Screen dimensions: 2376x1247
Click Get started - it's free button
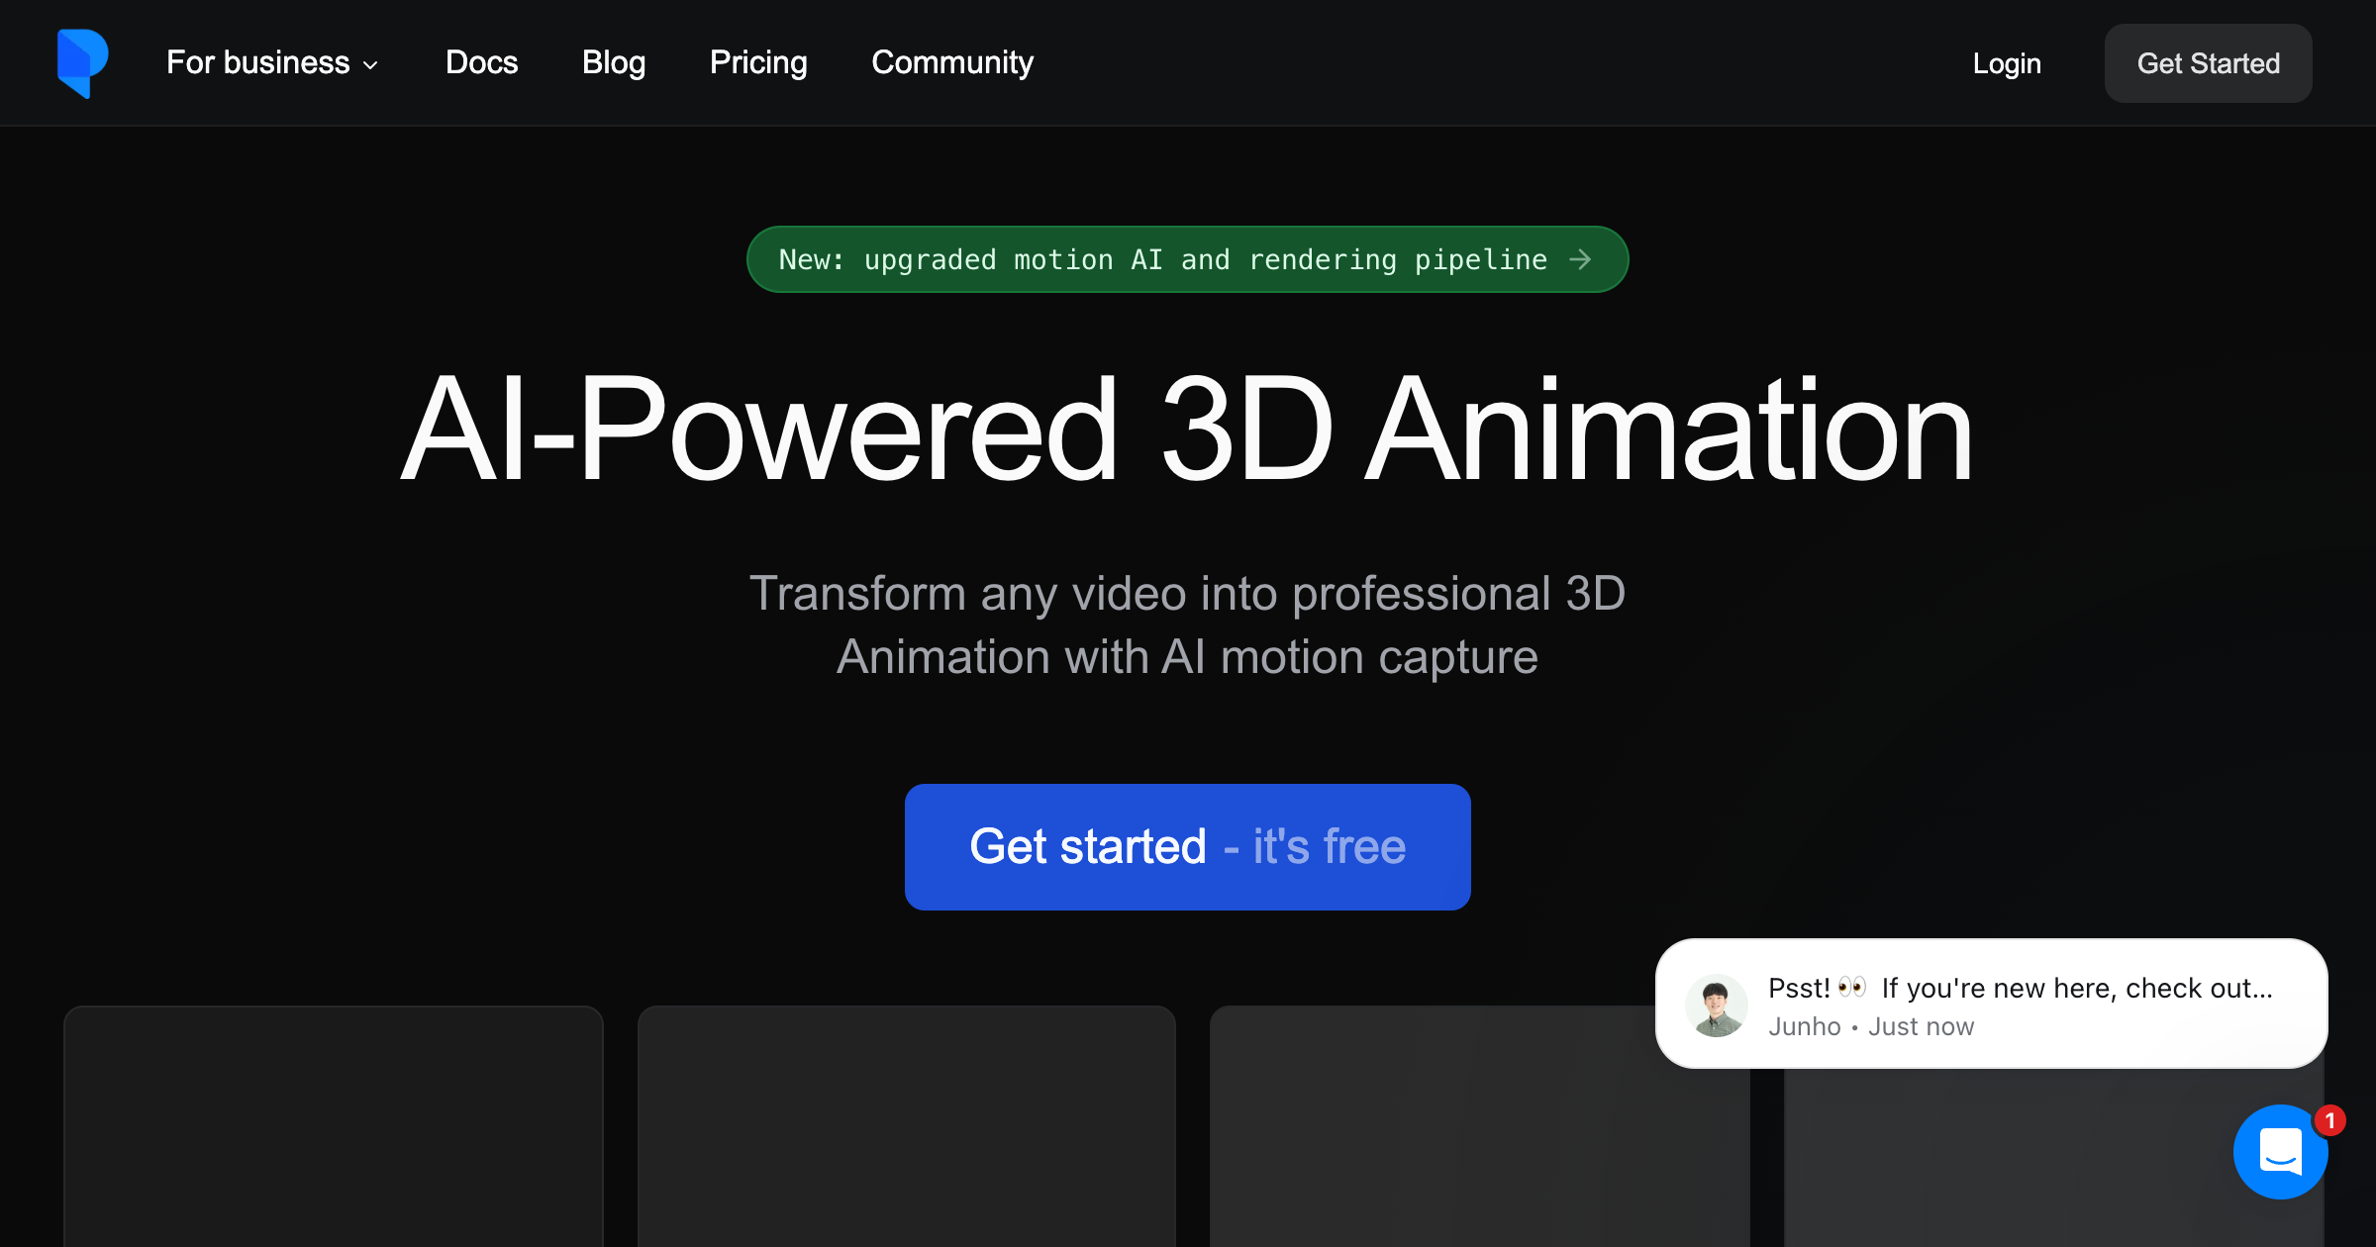[1187, 847]
